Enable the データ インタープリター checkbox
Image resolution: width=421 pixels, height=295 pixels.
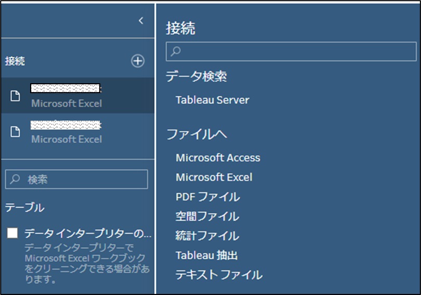(x=12, y=233)
